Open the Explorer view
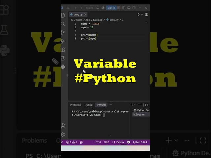211x158 pixels. 63,15
